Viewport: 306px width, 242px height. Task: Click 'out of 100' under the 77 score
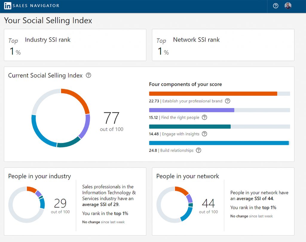(x=112, y=129)
